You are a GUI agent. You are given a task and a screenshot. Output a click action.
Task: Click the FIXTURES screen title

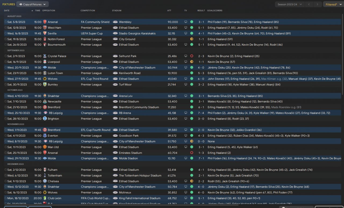9,4
